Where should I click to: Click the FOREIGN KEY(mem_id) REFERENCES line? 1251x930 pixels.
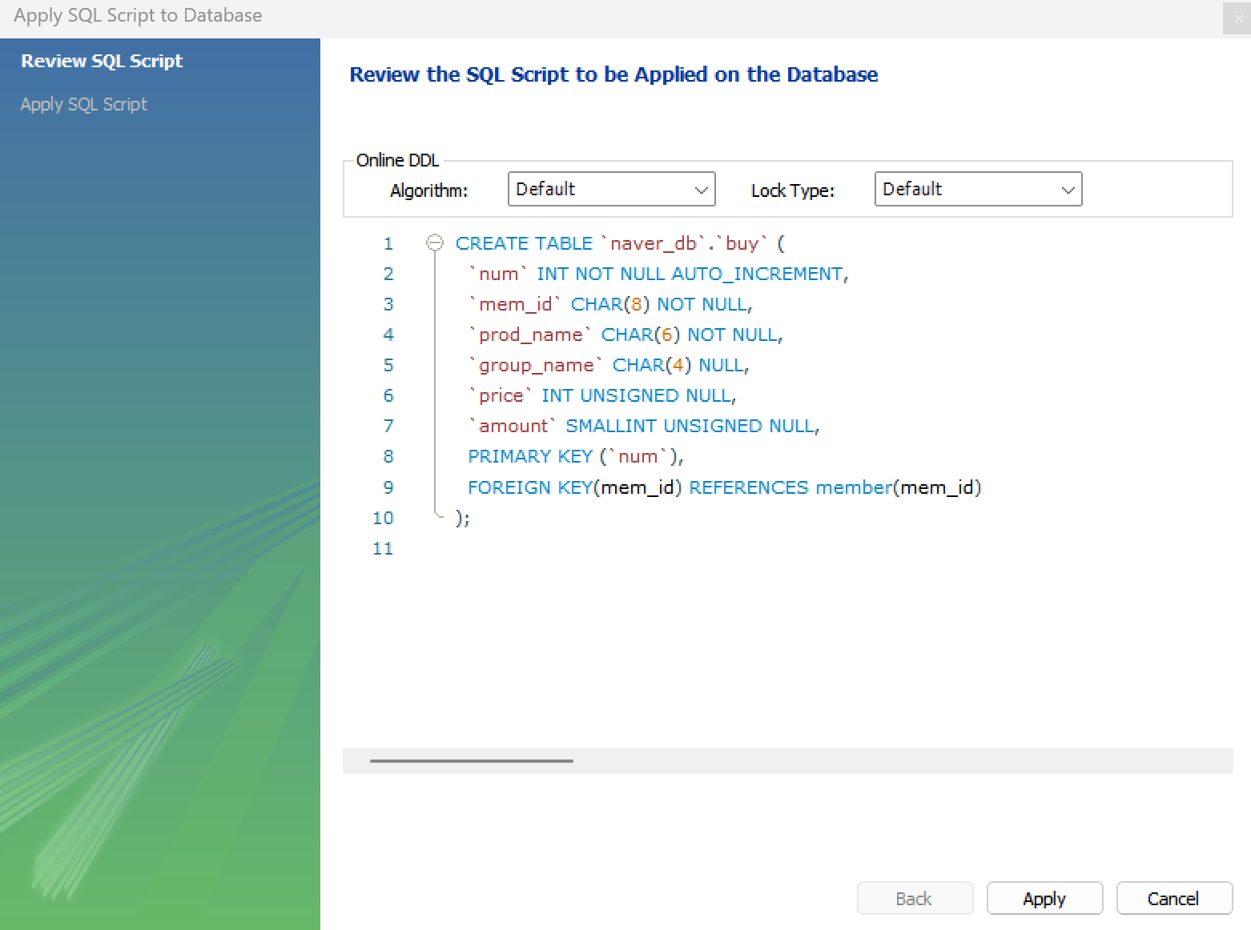coord(725,487)
